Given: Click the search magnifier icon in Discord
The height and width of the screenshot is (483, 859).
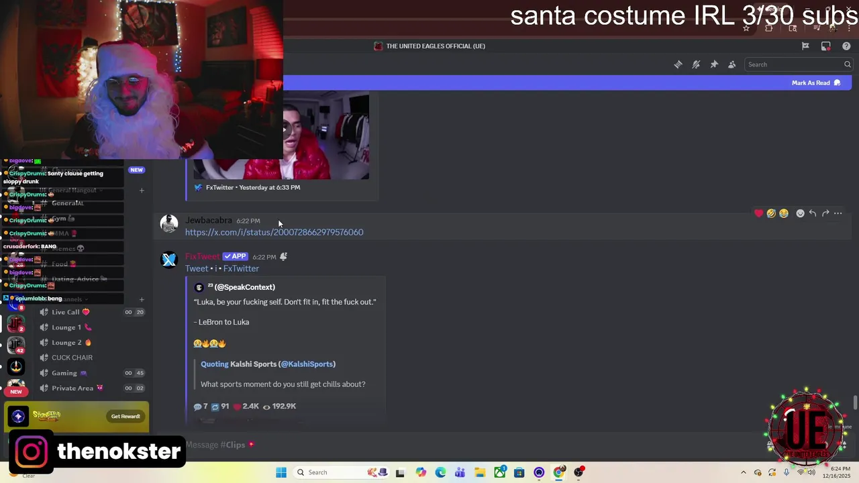Looking at the screenshot, I should click(848, 64).
